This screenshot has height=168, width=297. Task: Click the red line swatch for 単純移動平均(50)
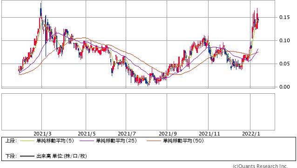[154, 141]
